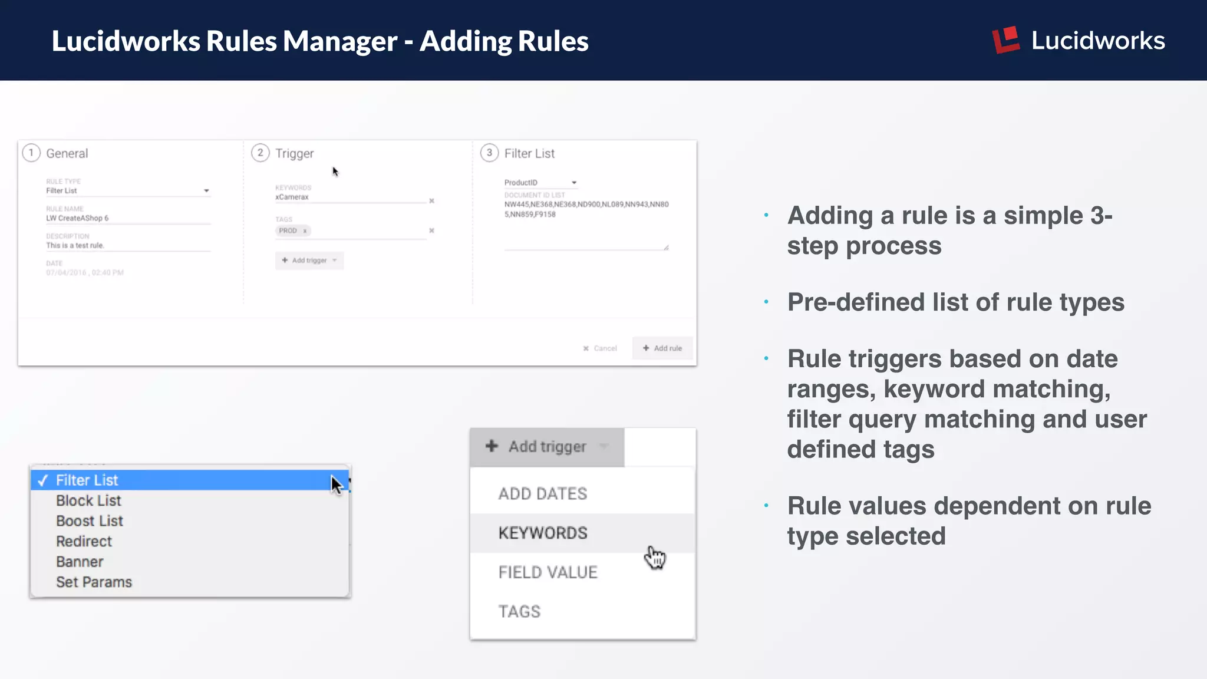Select step 3 Filter List

518,153
